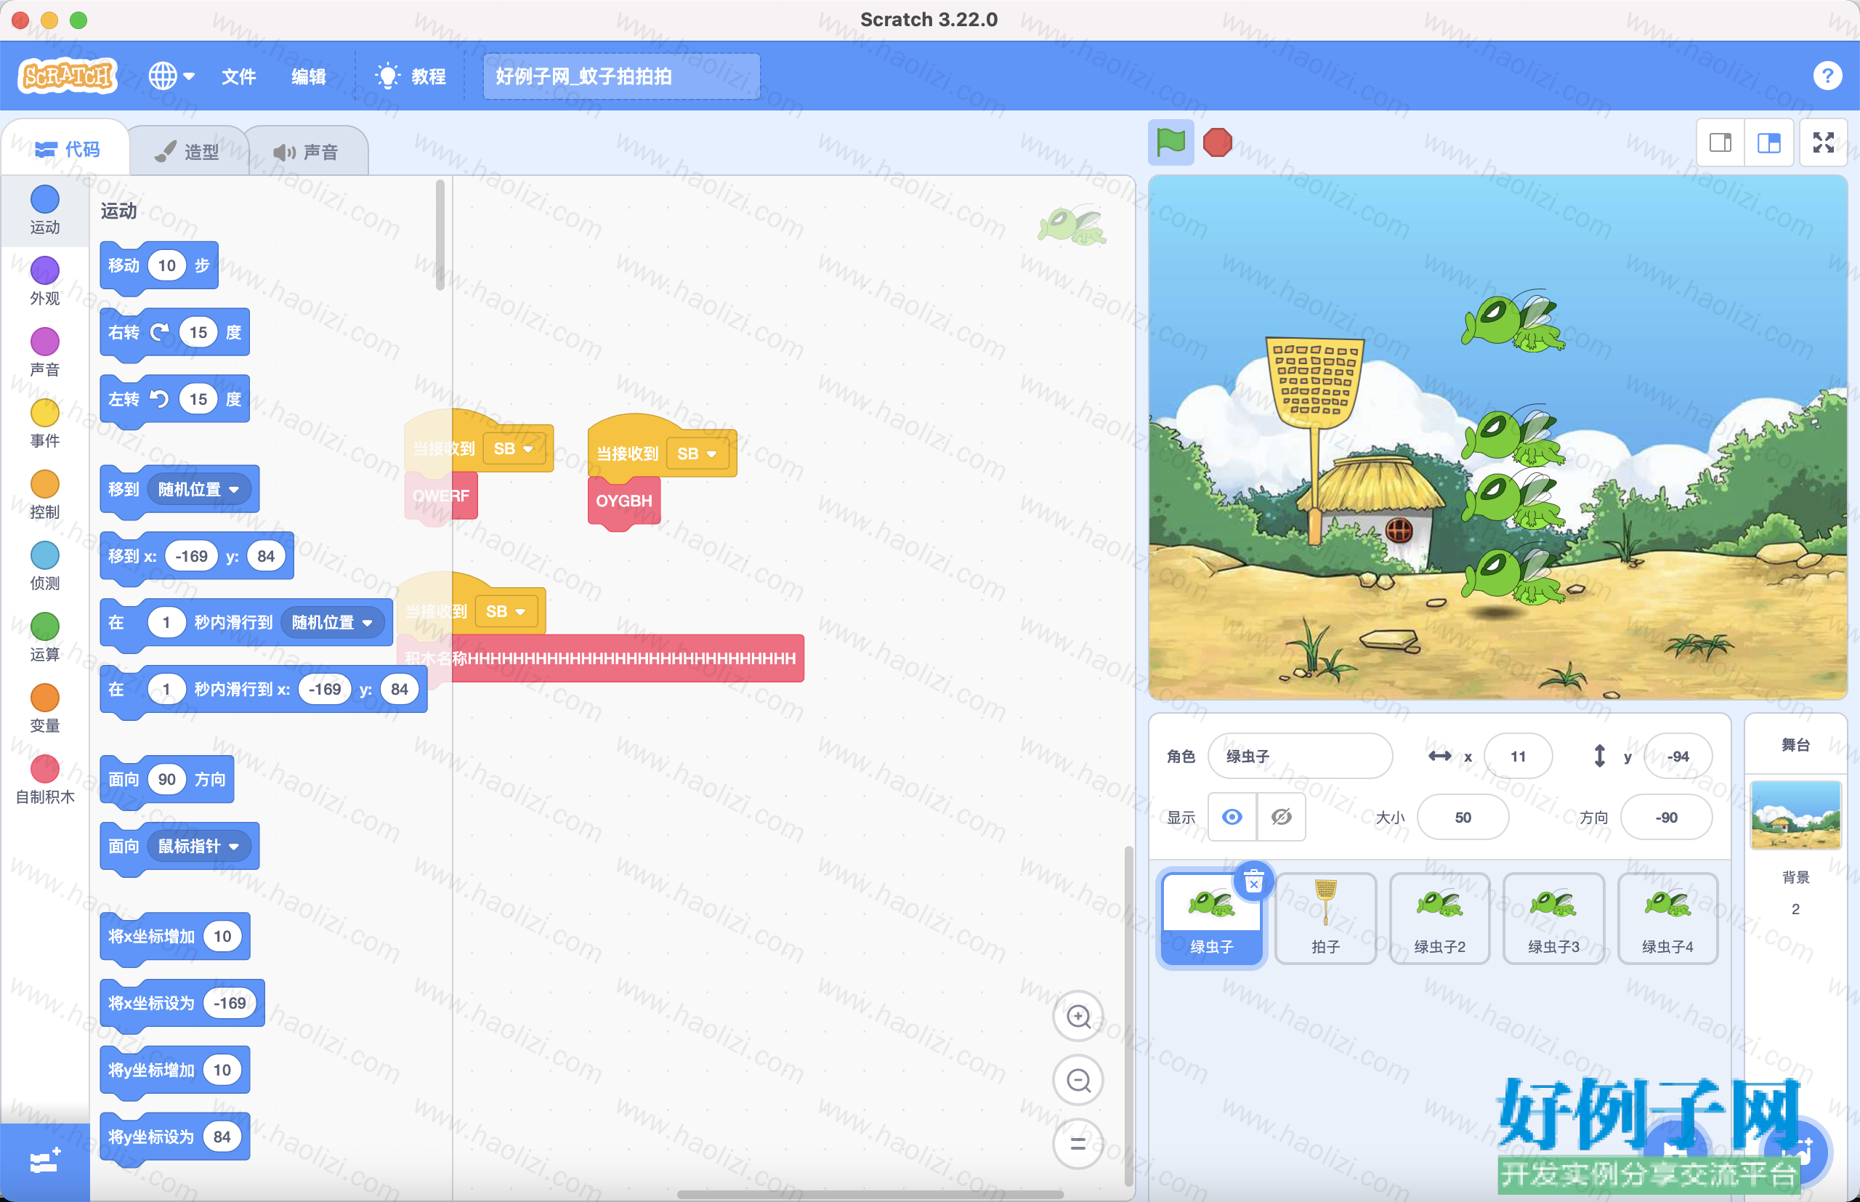This screenshot has height=1202, width=1860.
Task: Switch to small stage layout
Action: coord(1720,143)
